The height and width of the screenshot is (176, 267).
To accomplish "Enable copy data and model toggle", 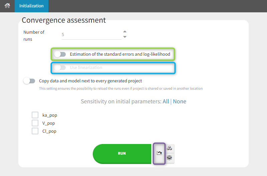I will (29, 81).
